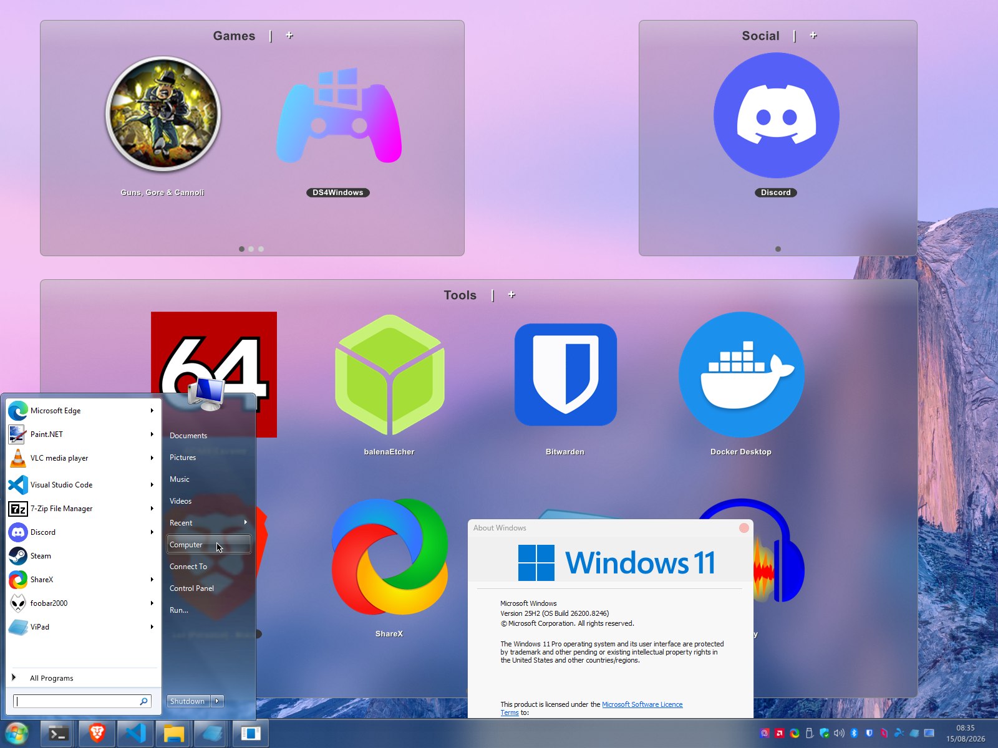
Task: Open the large ShareX icon in Tools
Action: (390, 557)
